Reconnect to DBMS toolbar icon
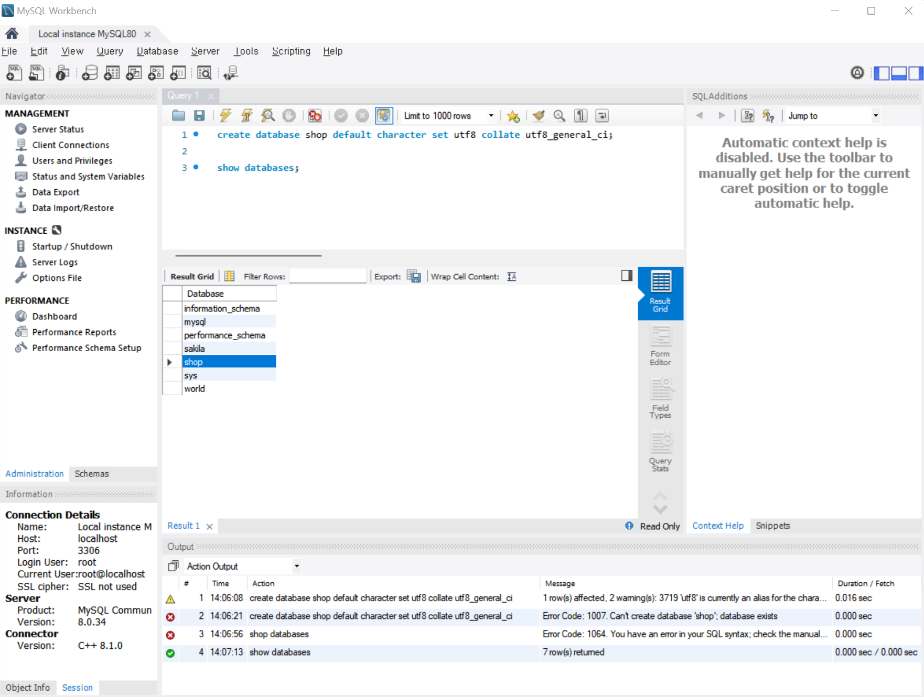 (231, 73)
